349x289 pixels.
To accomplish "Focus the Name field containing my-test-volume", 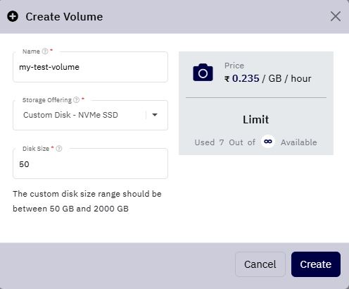I will click(x=90, y=67).
